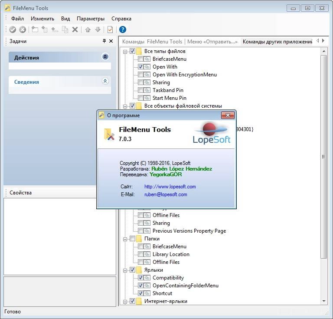Click the folder icon of Все типы файлов
This screenshot has width=333, height=319.
coord(139,51)
